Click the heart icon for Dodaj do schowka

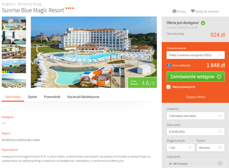(x=193, y=11)
